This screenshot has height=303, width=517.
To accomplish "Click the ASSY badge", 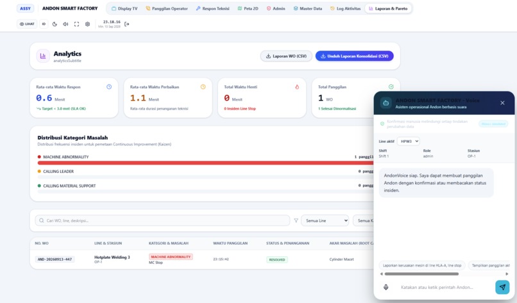I will 25,8.
